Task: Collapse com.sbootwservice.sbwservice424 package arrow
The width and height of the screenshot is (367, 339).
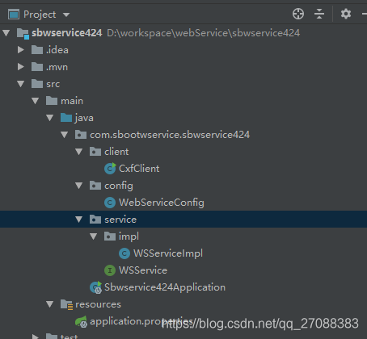Action: click(65, 135)
